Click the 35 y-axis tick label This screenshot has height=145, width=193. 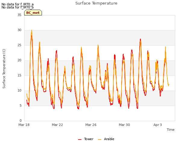click(x=19, y=15)
